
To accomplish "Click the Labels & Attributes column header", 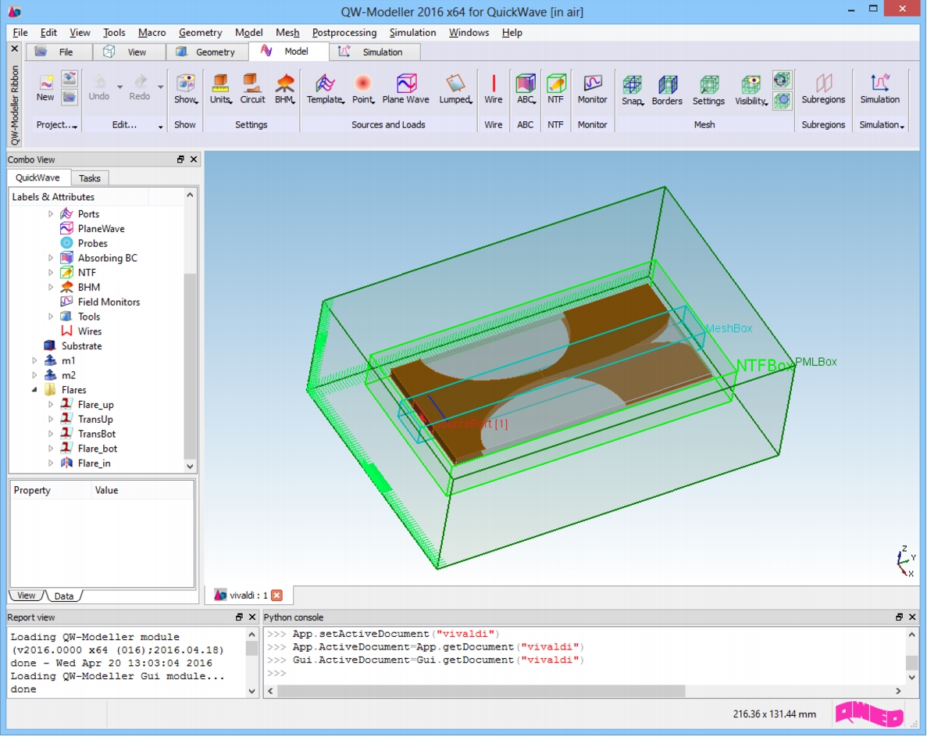I will [53, 197].
